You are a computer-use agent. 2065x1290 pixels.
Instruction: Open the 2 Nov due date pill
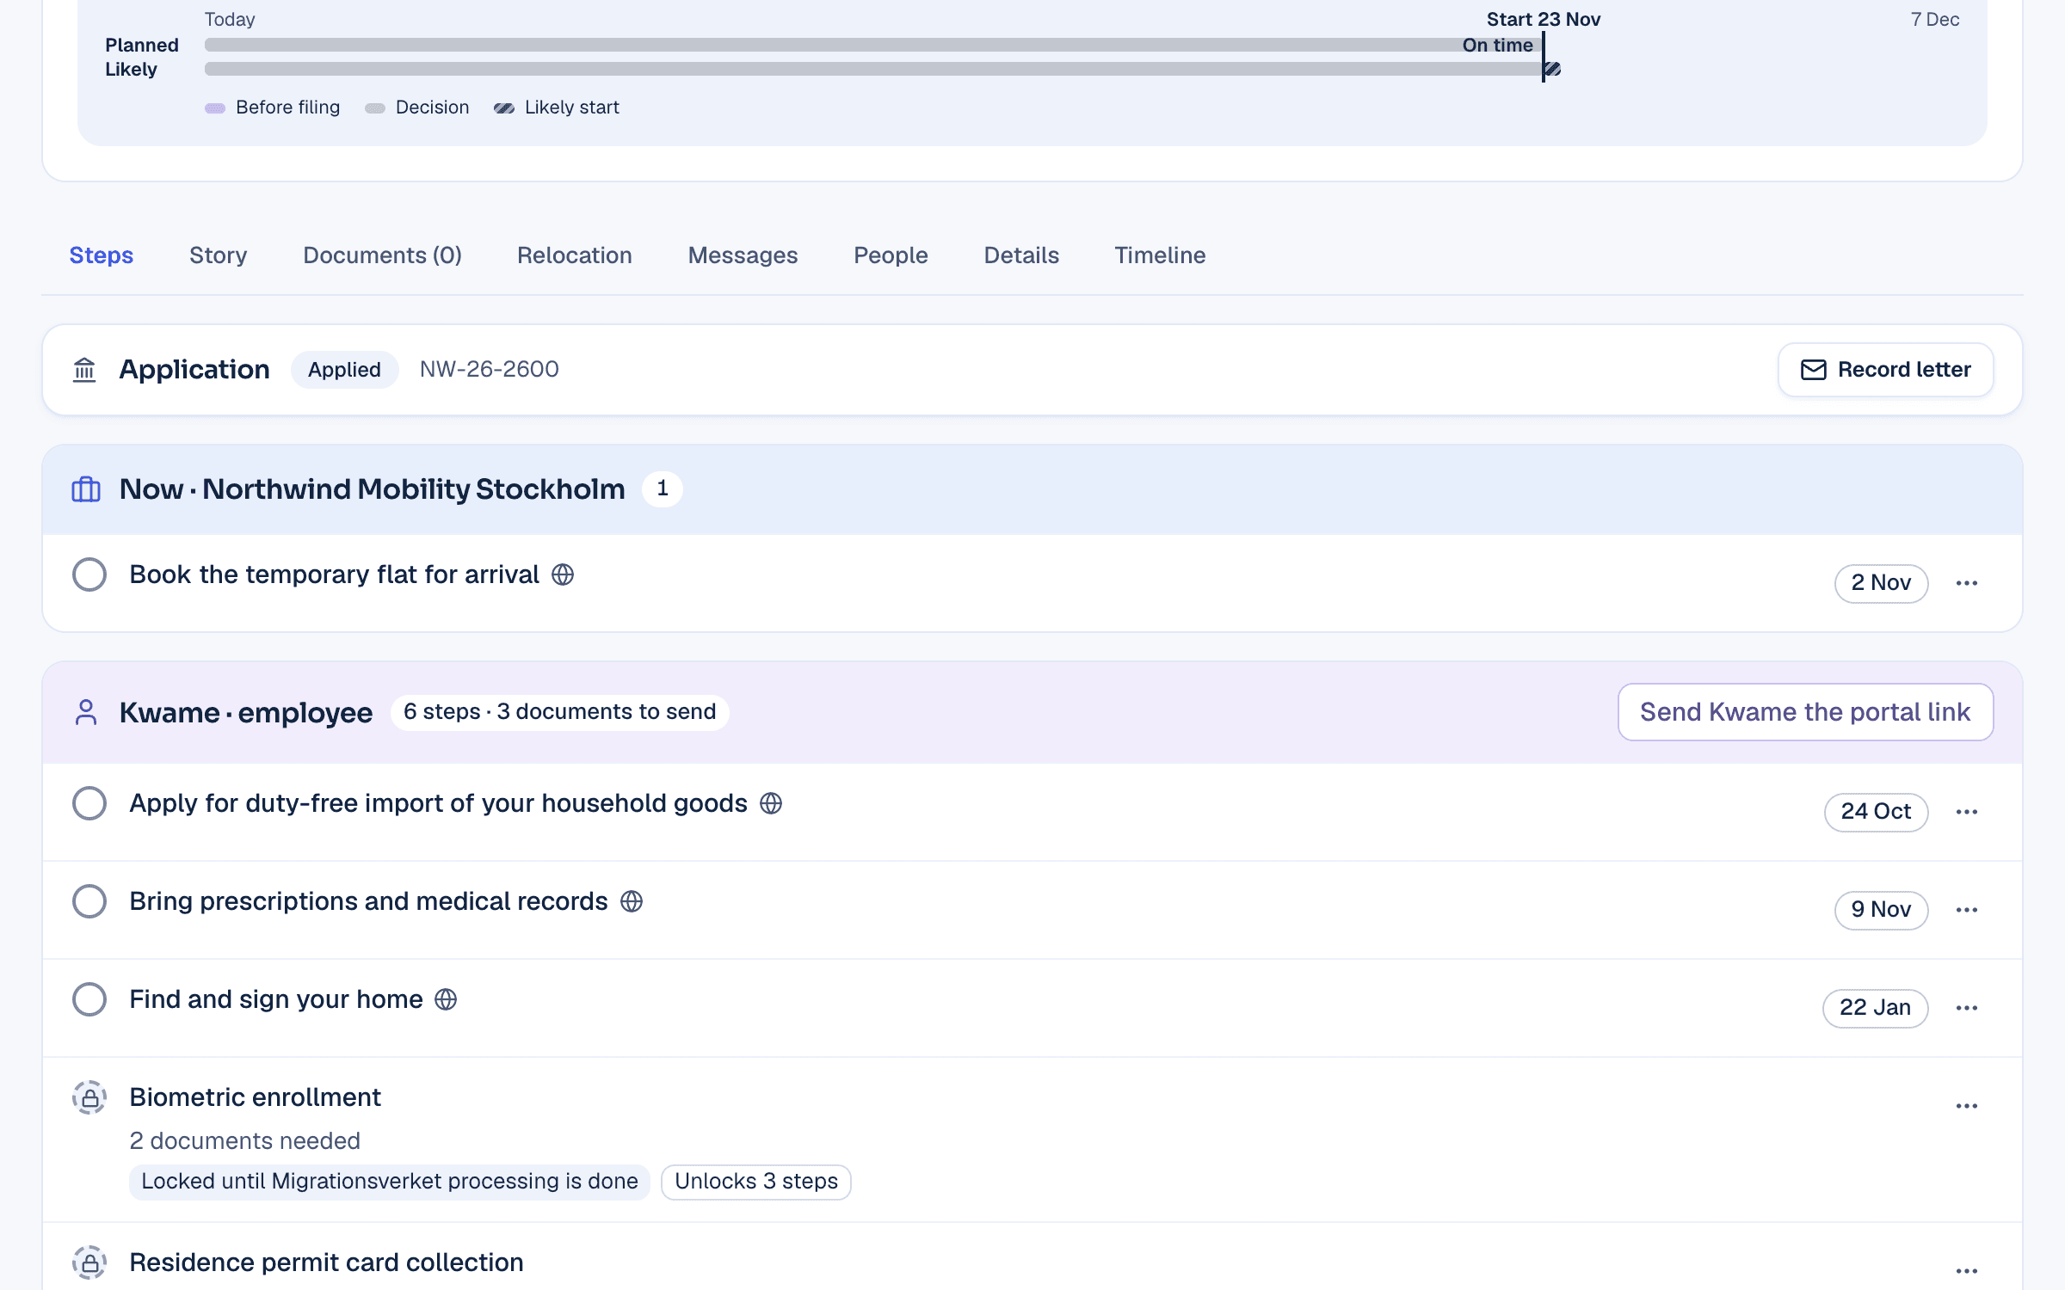[1881, 583]
